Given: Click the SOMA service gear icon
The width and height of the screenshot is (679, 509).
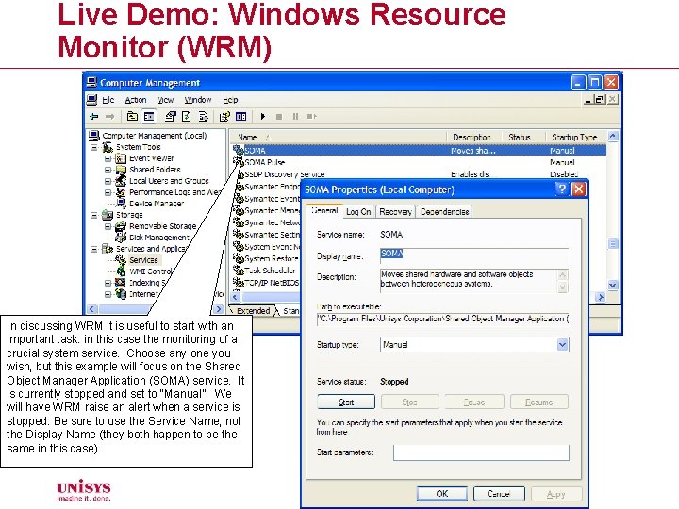Looking at the screenshot, I should click(239, 150).
